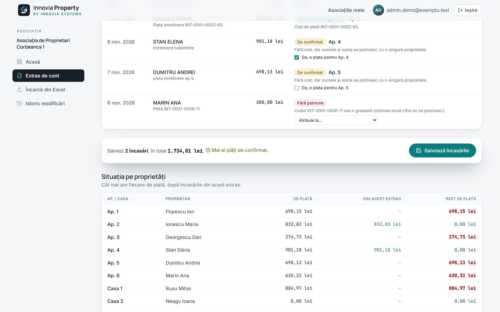Click the 1.734,01 lei total amount
This screenshot has height=312, width=500.
click(185, 151)
